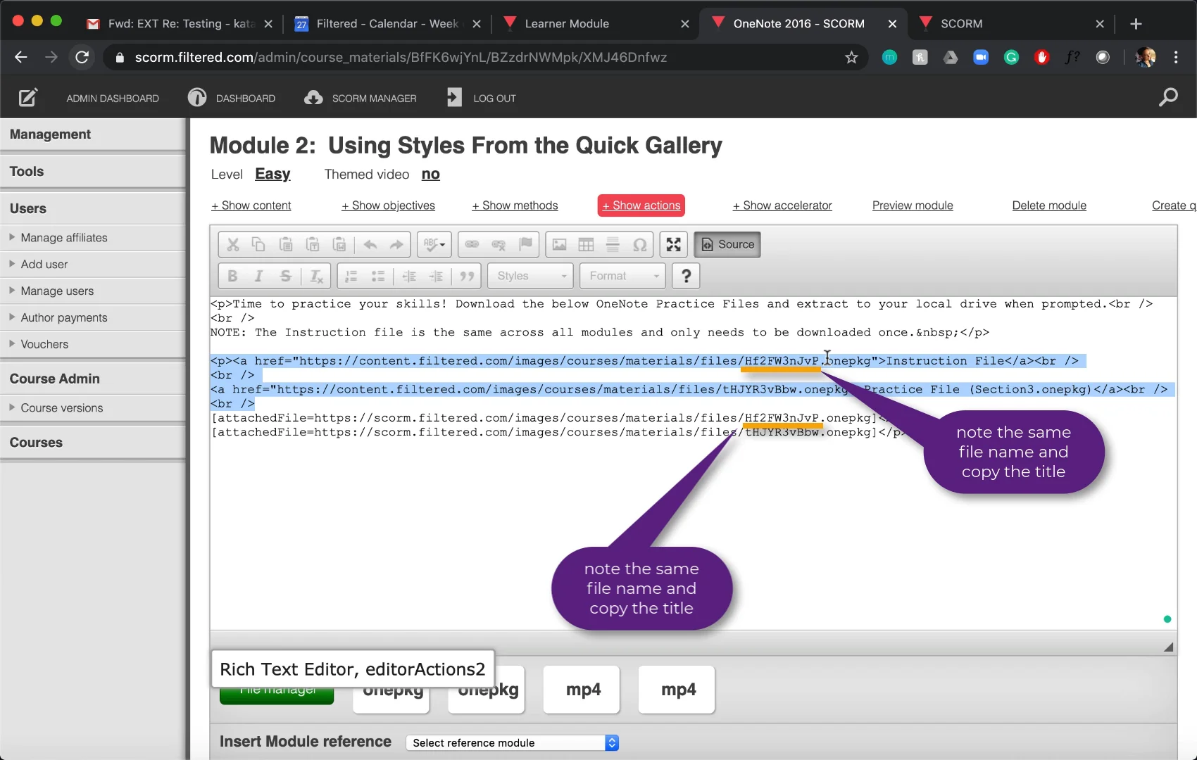The height and width of the screenshot is (760, 1197).
Task: Open the Insert Table tool
Action: point(585,244)
